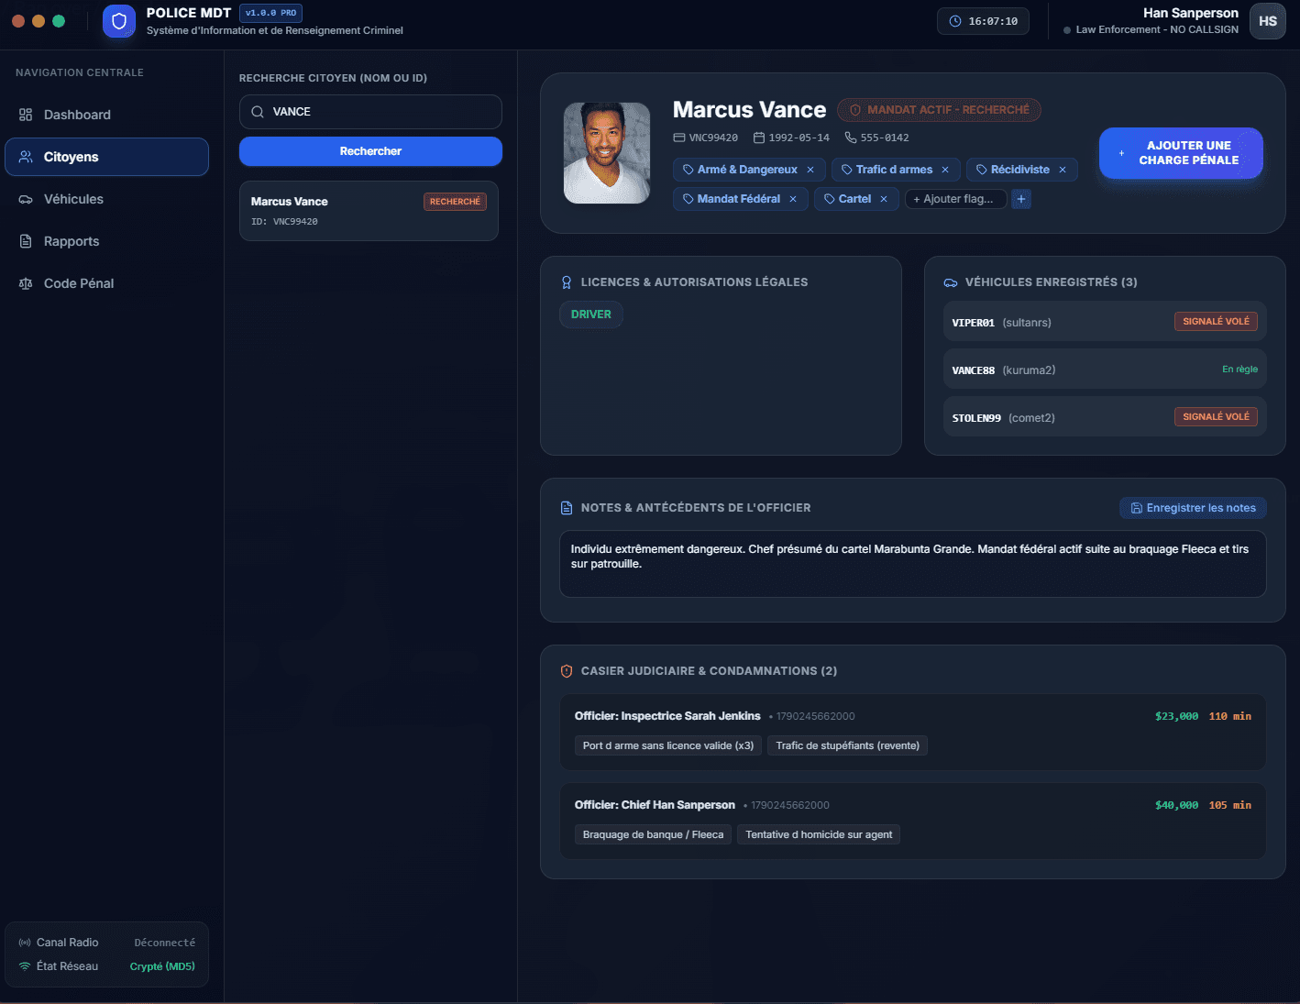Open the Sarah Jenkins conviction record
The image size is (1300, 1004).
(x=913, y=732)
